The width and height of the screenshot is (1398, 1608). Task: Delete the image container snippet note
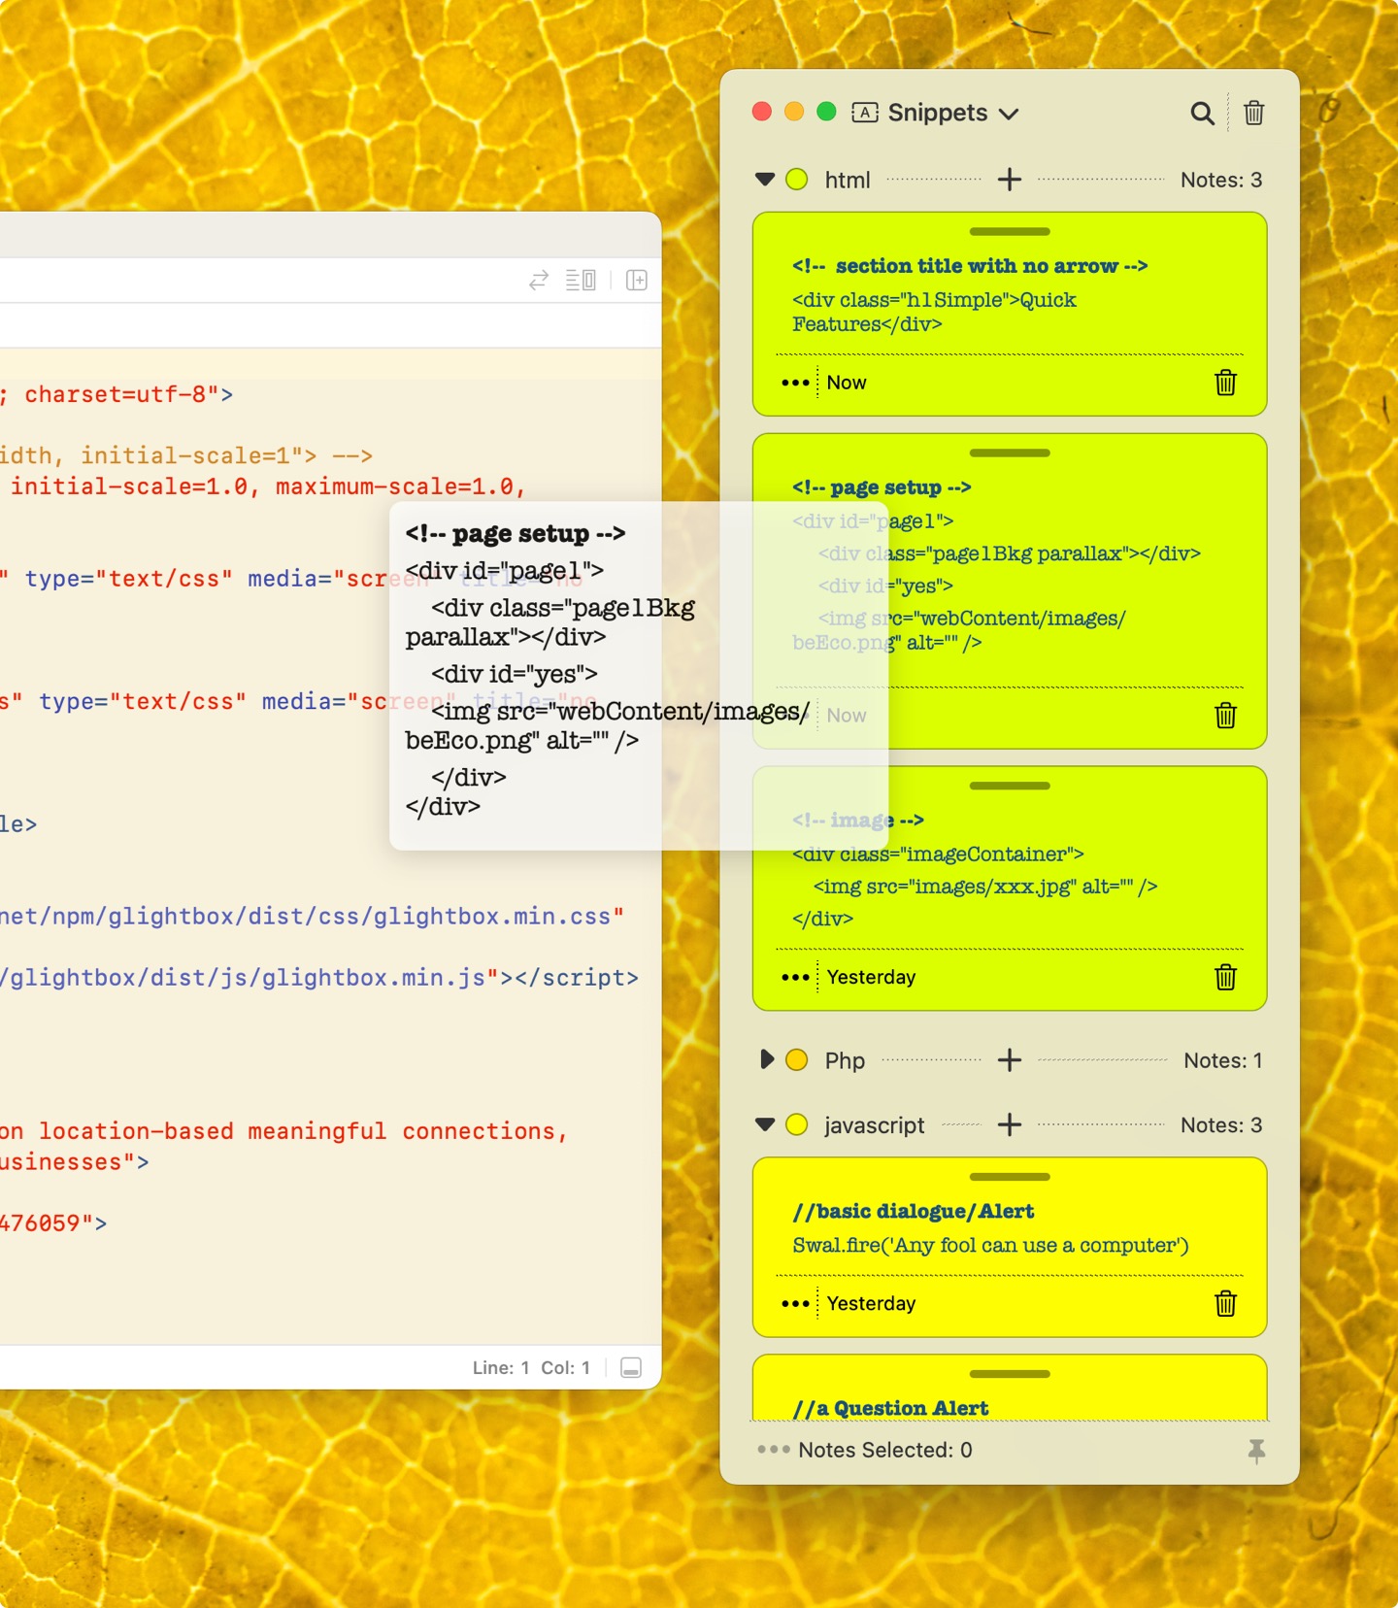click(x=1225, y=977)
